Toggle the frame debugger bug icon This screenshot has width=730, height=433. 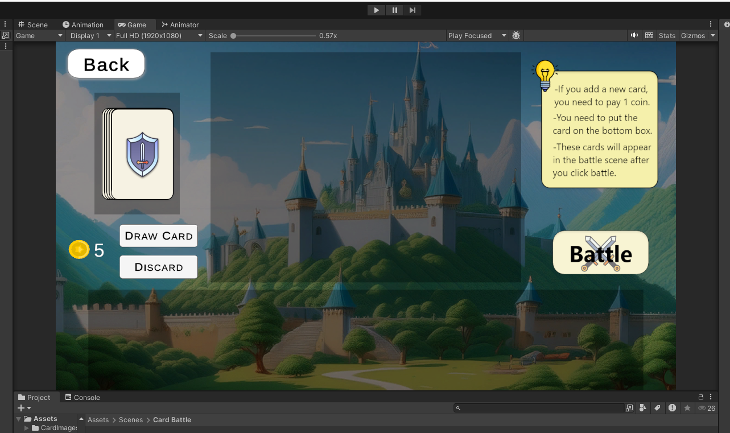coord(516,35)
